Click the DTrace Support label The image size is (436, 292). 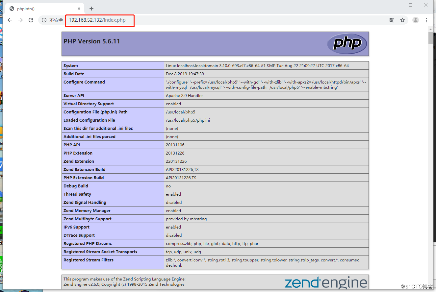click(x=79, y=235)
